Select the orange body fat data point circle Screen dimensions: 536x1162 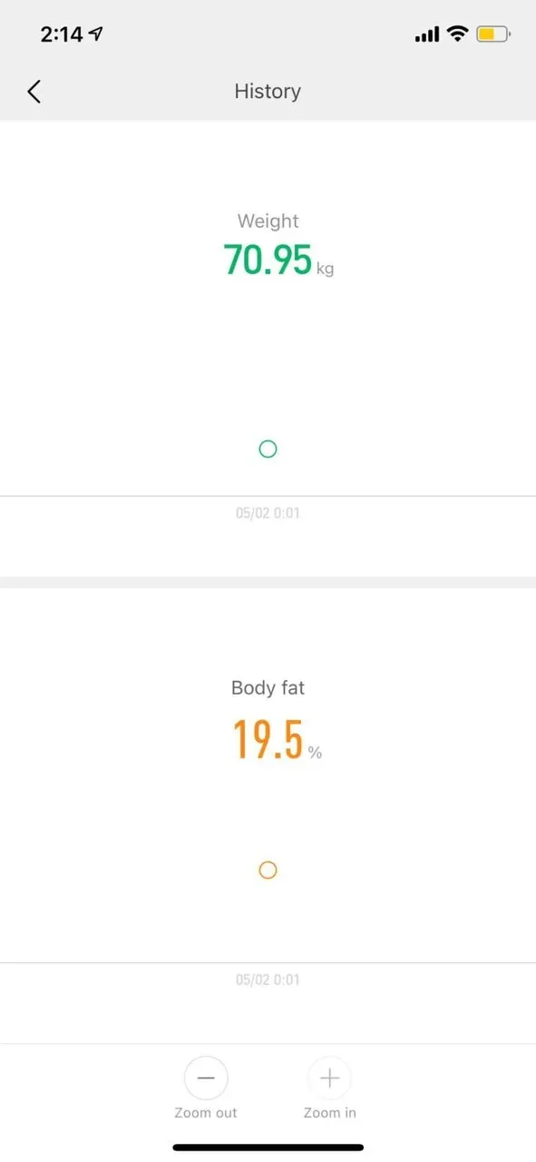268,871
